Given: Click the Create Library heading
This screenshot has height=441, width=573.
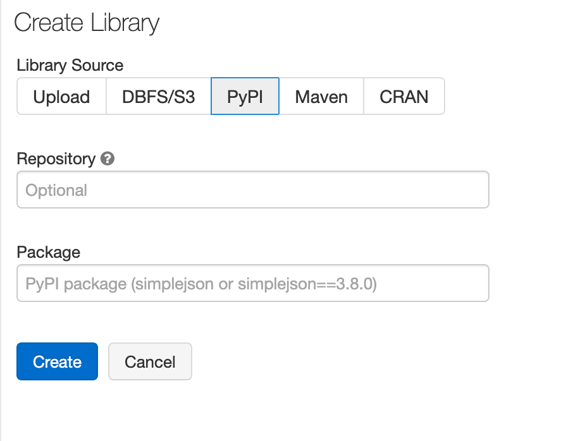Looking at the screenshot, I should [87, 23].
